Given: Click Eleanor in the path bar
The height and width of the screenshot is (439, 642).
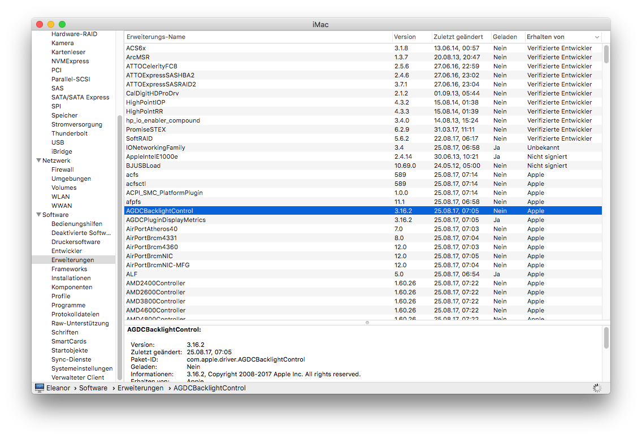Looking at the screenshot, I should coord(58,388).
